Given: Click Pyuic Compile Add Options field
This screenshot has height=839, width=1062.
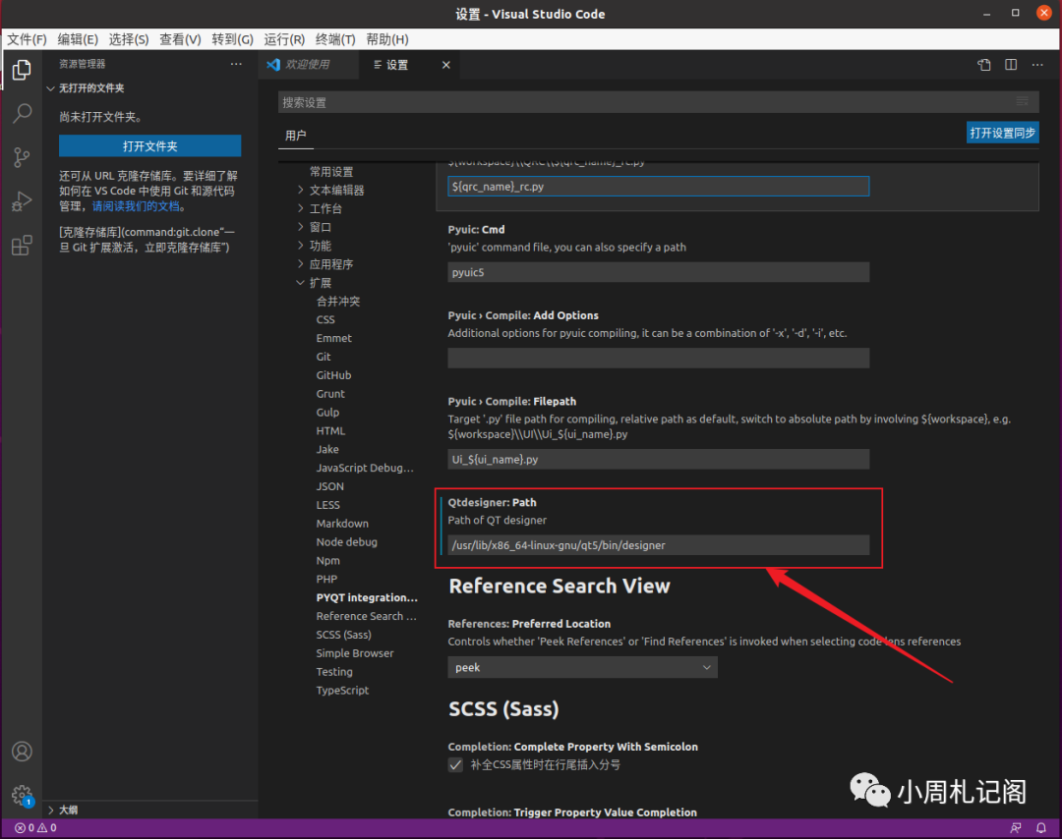Looking at the screenshot, I should [x=658, y=358].
